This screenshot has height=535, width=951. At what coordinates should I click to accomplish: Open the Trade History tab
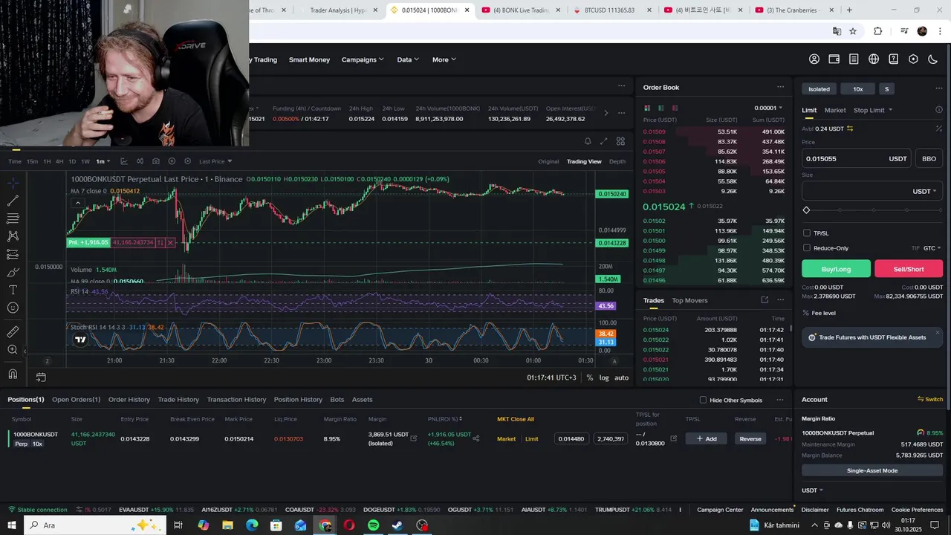(178, 400)
